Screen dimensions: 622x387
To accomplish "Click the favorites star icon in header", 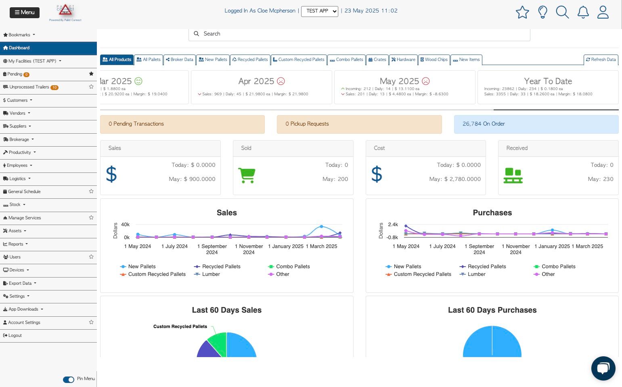I will tap(522, 12).
